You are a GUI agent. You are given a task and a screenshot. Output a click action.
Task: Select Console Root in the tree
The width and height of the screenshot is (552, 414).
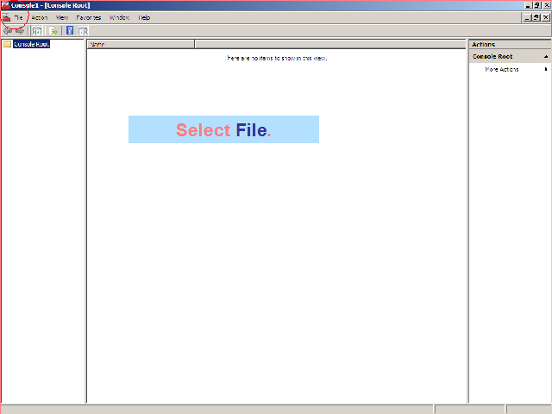pyautogui.click(x=31, y=44)
